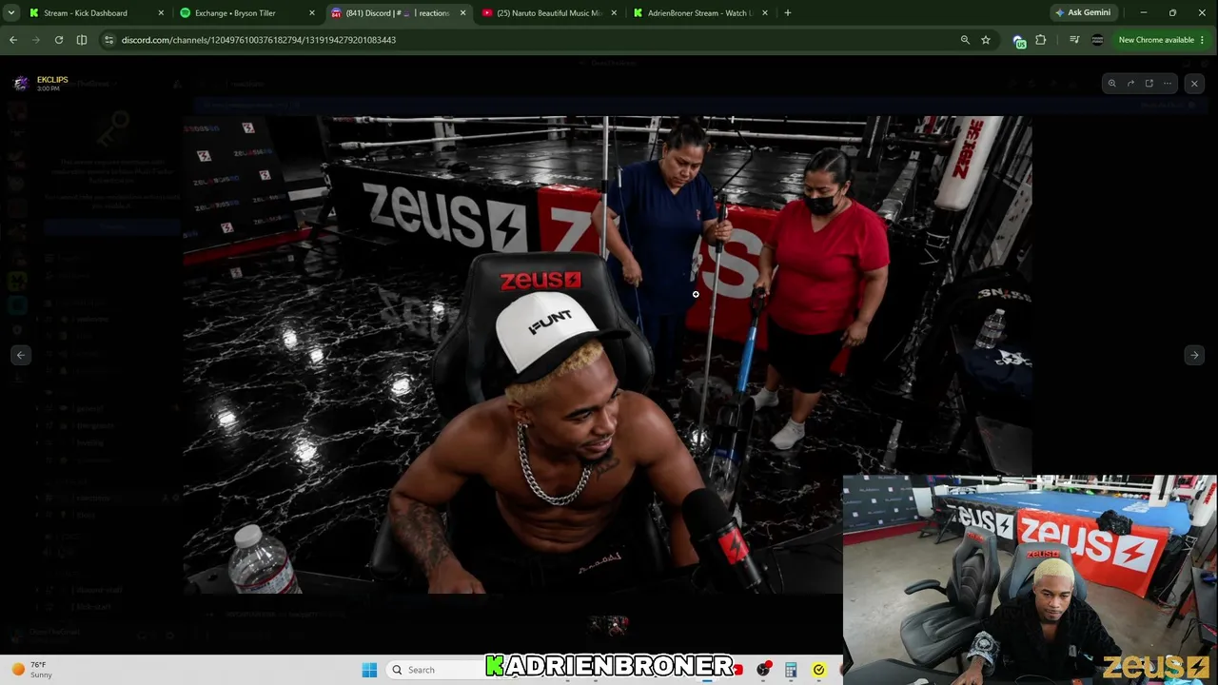
Task: Close the Exchange • Bryson Tiller tab
Action: point(311,13)
